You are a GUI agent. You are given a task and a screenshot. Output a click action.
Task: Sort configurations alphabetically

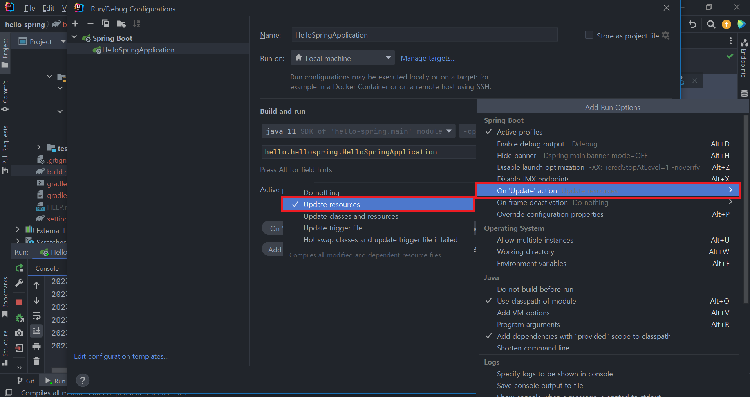click(x=136, y=23)
